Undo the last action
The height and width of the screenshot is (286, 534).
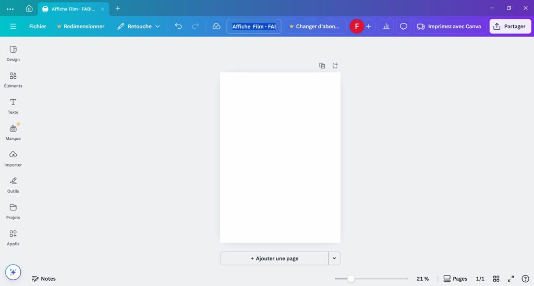click(x=178, y=26)
